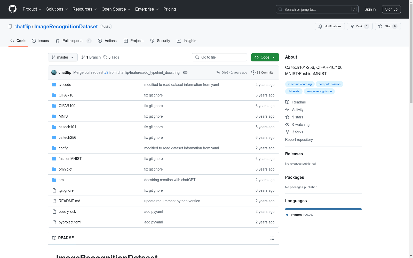Image resolution: width=413 pixels, height=258 pixels.
Task: Click the fork icon beside 3 forks
Action: point(287,132)
